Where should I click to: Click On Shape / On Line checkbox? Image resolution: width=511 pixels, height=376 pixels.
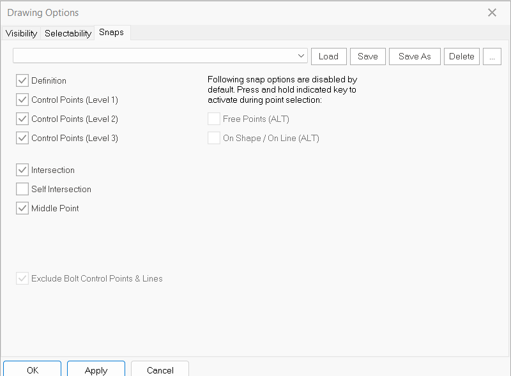(x=214, y=138)
